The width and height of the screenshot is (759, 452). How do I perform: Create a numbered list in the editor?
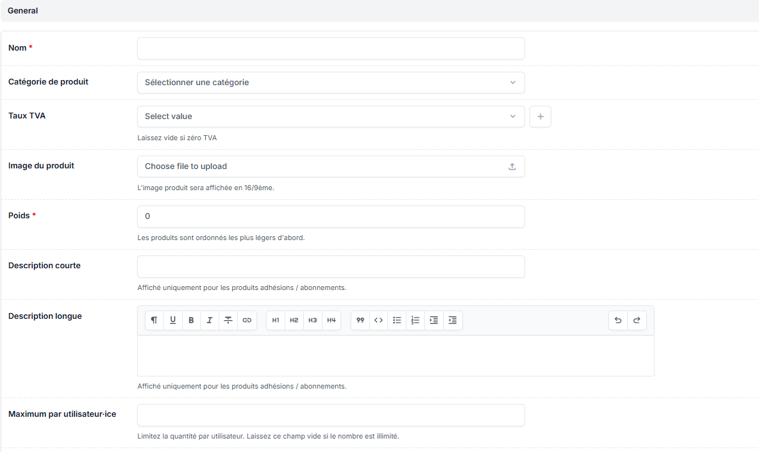click(415, 320)
